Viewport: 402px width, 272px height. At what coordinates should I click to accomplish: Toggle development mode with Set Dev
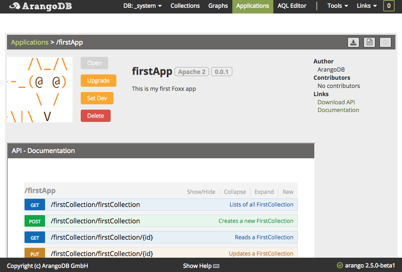[x=97, y=98]
